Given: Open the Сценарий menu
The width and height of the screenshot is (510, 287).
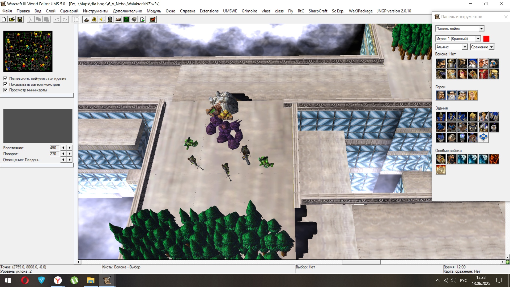Looking at the screenshot, I should 69,11.
